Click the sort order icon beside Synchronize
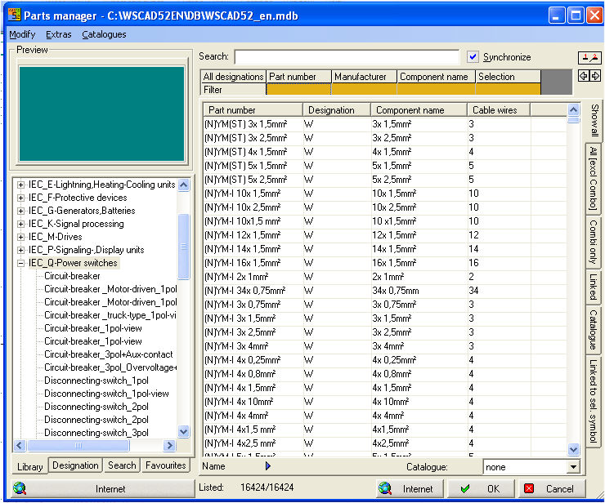 tap(589, 57)
